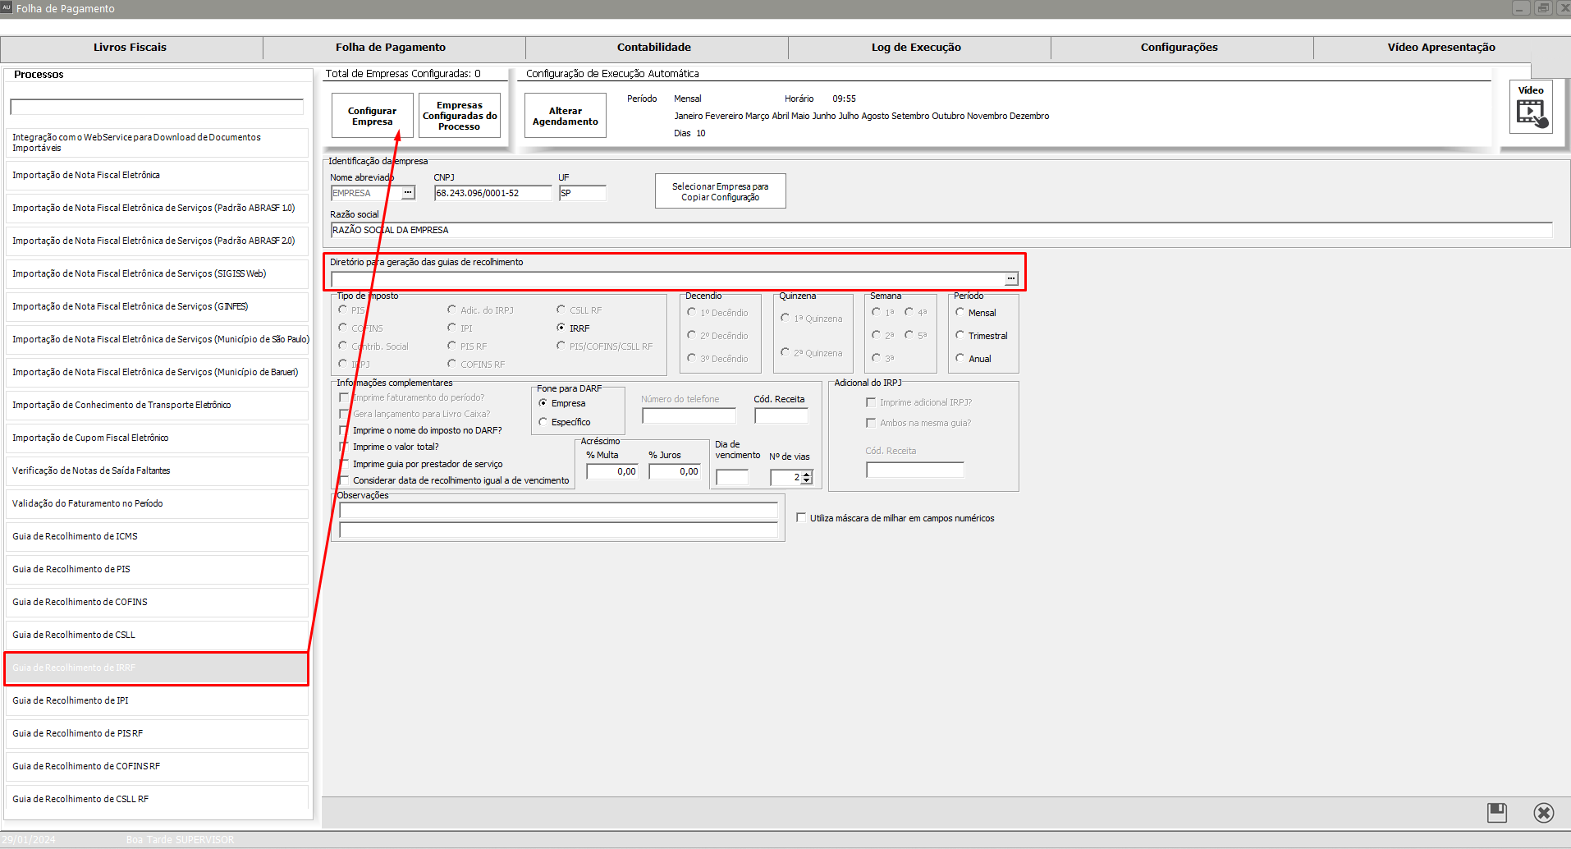Select Empresa under Fone para DARF
Screen dimensions: 1571x849
click(x=543, y=403)
